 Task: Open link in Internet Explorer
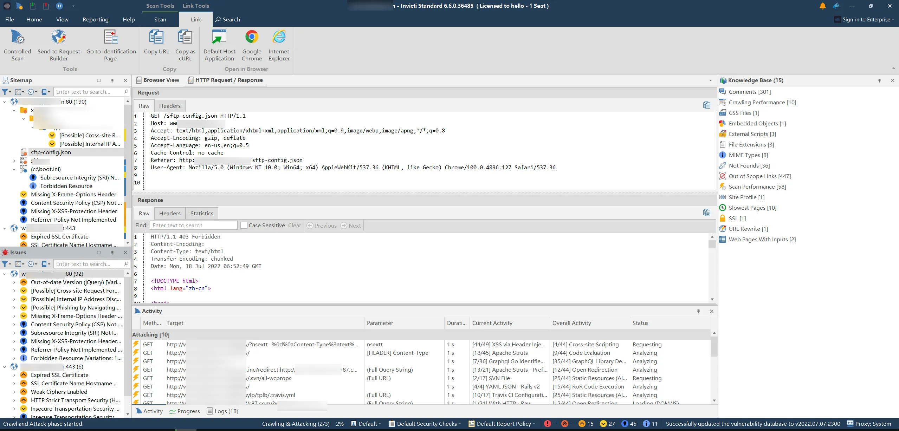[x=279, y=46]
